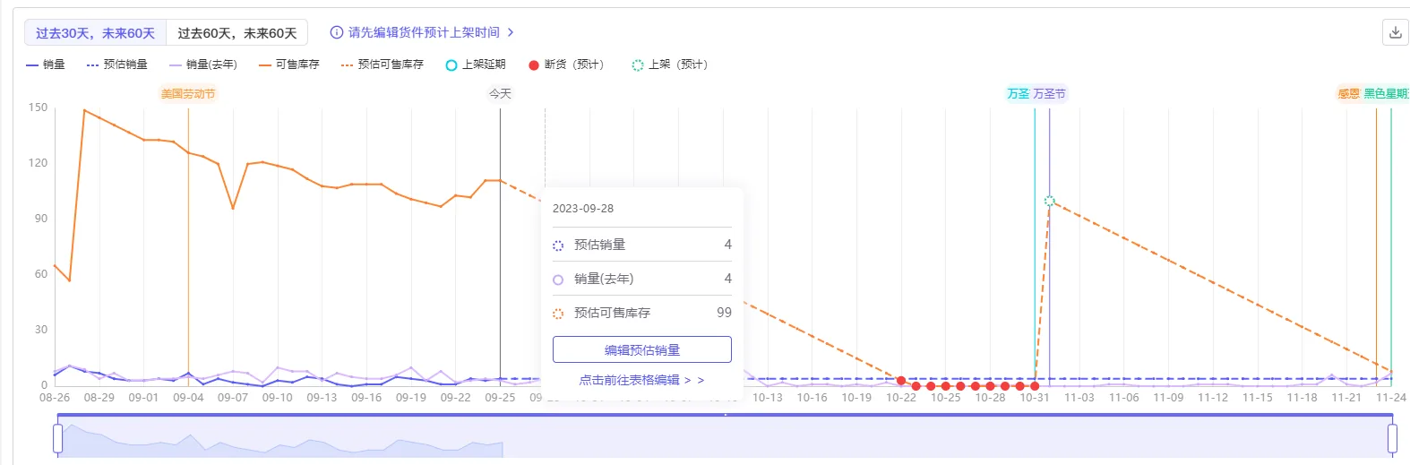This screenshot has height=465, width=1410.
Task: Click the left handle of range slider
Action: pos(58,438)
